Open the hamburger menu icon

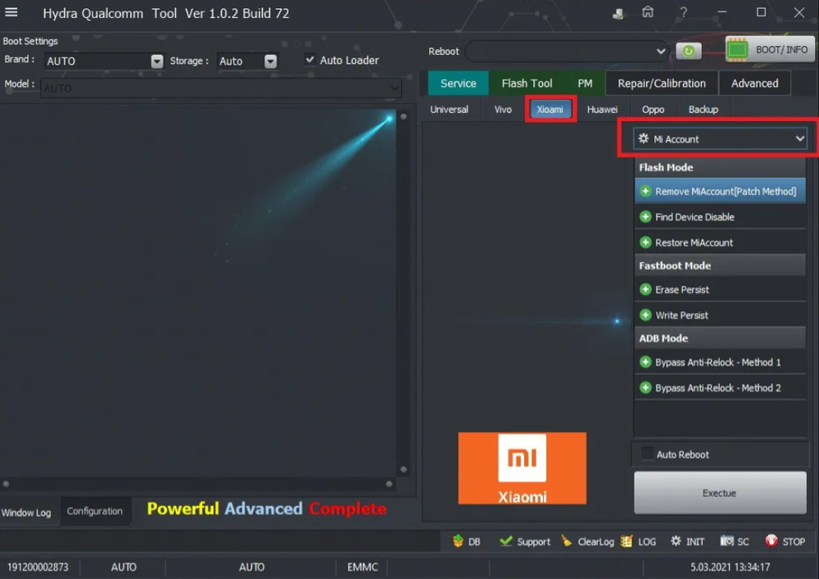click(11, 12)
